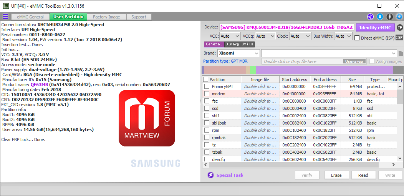This screenshot has width=404, height=196.
Task: Click the partition table horizontal scrollbar thumb
Action: pyautogui.click(x=293, y=164)
